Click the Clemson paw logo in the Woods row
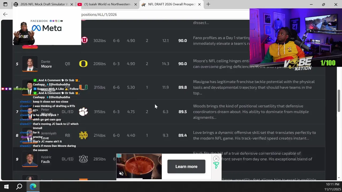 pos(83,111)
